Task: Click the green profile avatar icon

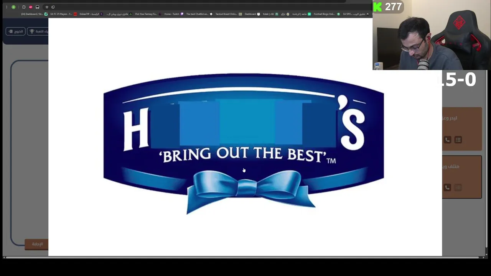Action: pyautogui.click(x=13, y=7)
